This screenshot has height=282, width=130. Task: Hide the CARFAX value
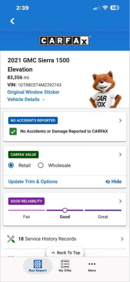coord(114,182)
